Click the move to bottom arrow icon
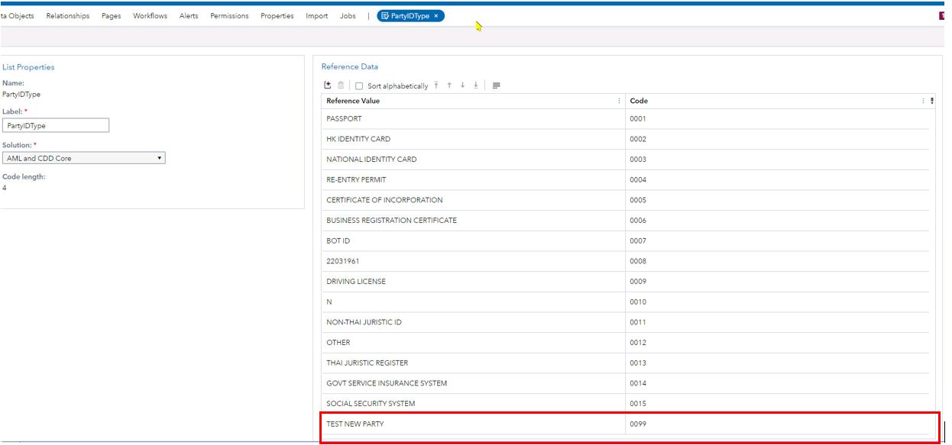 (x=475, y=85)
